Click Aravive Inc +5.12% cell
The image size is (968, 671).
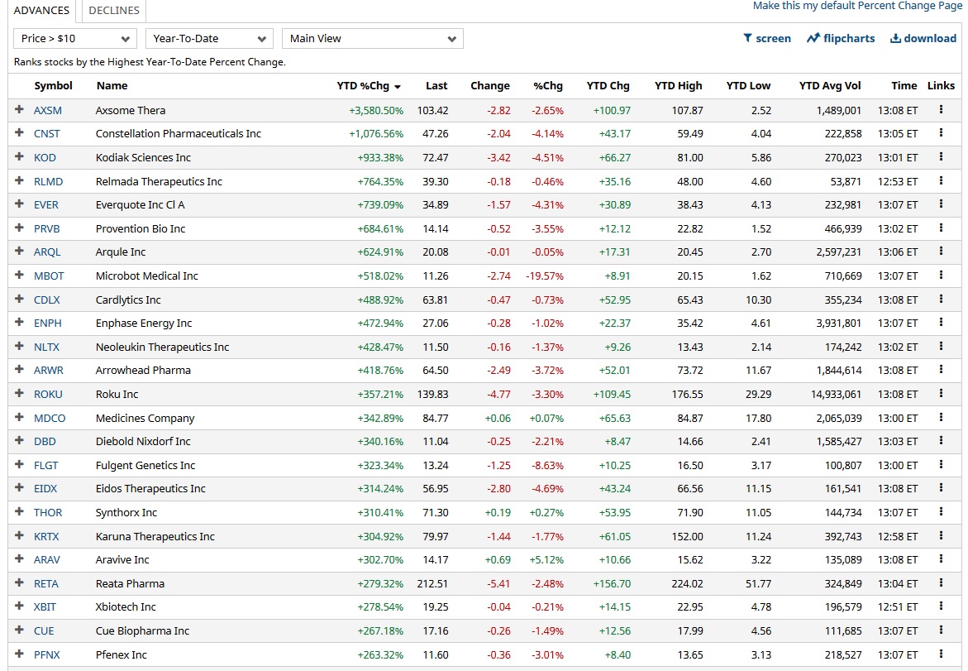pyautogui.click(x=546, y=560)
